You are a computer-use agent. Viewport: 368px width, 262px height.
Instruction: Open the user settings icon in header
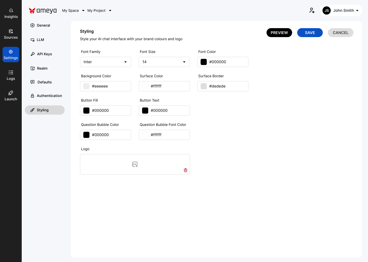tap(312, 10)
